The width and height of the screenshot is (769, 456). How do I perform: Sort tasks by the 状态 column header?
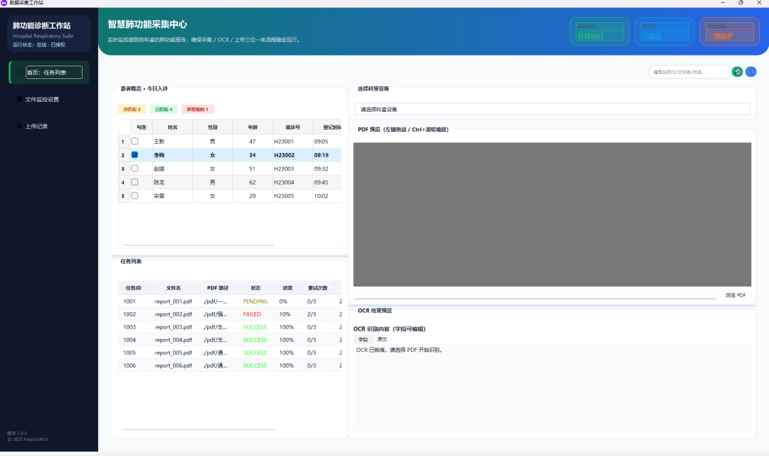pos(256,288)
